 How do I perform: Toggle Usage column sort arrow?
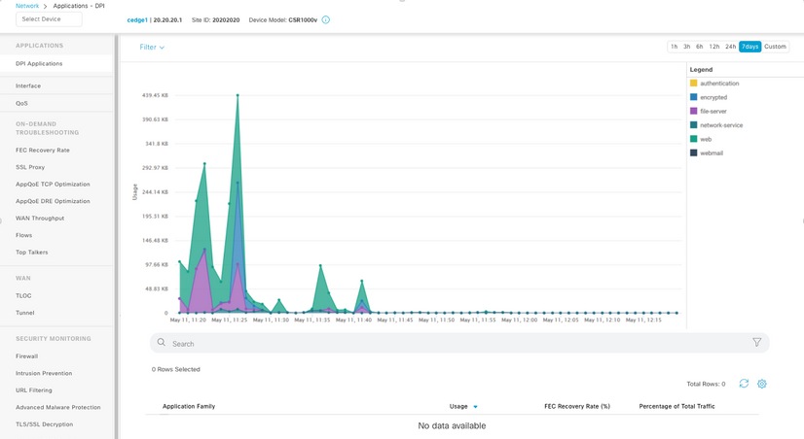coord(475,407)
